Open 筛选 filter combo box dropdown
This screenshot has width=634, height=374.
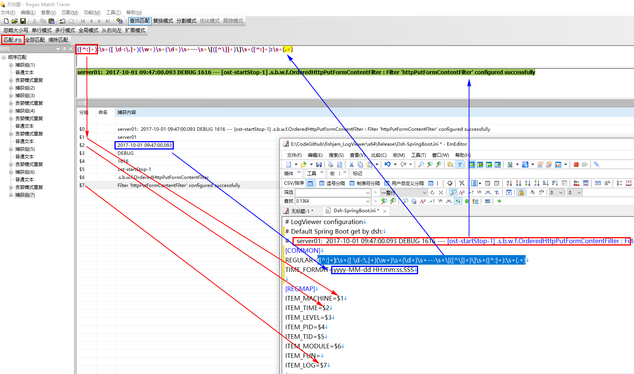pos(368,193)
